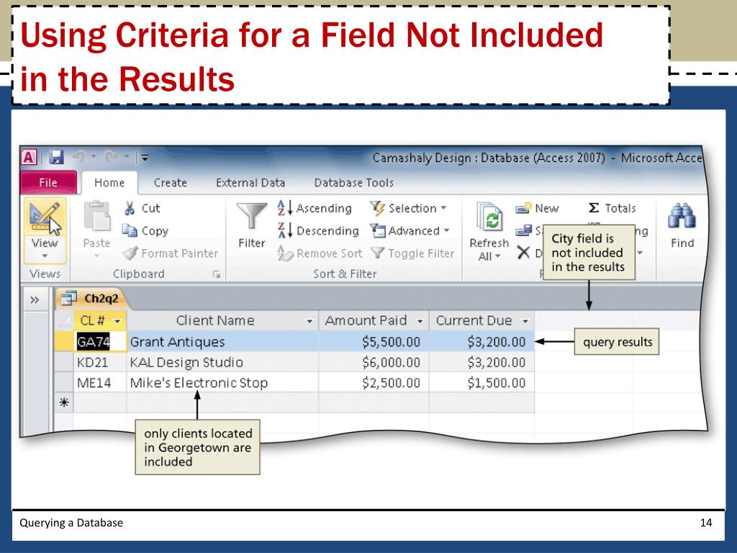Image resolution: width=737 pixels, height=553 pixels.
Task: Switch to the Home ribbon tab
Action: coord(109,182)
